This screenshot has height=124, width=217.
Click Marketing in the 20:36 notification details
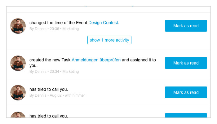point(71,29)
